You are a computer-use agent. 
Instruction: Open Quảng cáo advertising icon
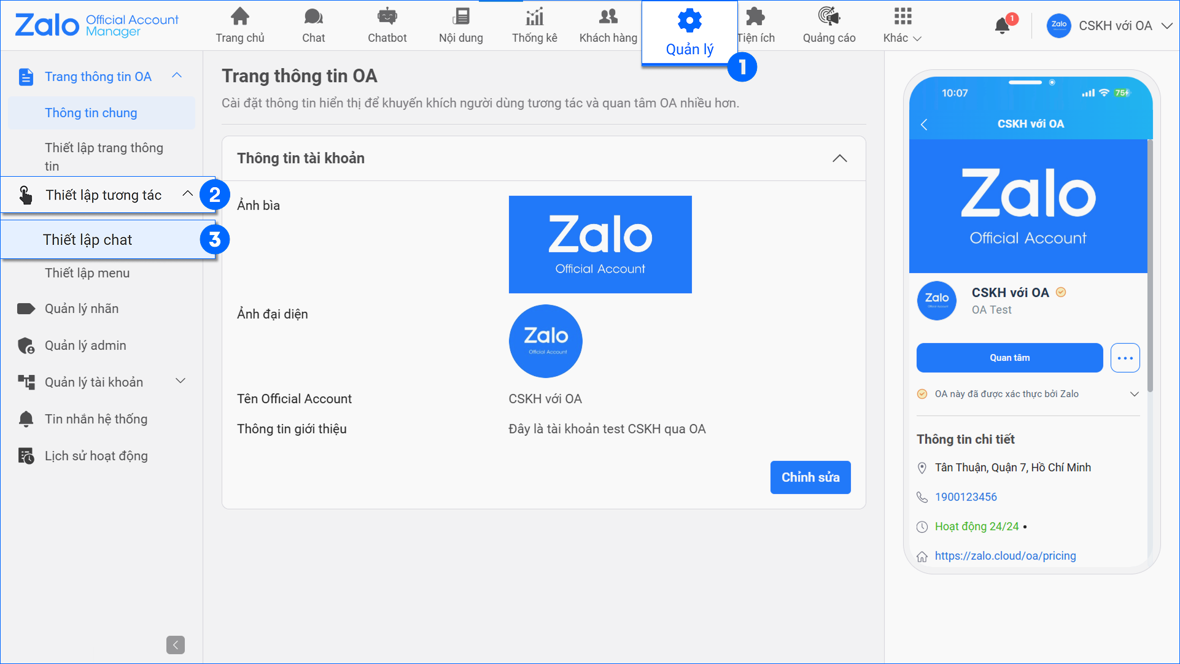(x=828, y=17)
